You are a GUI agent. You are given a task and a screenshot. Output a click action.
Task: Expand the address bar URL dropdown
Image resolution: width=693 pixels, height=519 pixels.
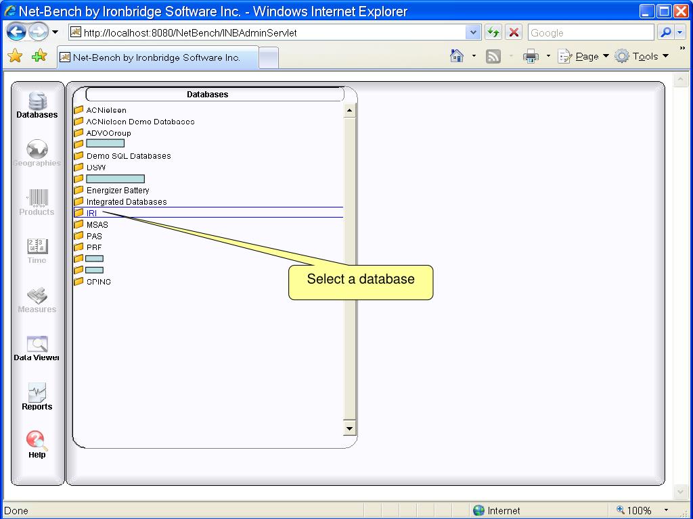[473, 32]
